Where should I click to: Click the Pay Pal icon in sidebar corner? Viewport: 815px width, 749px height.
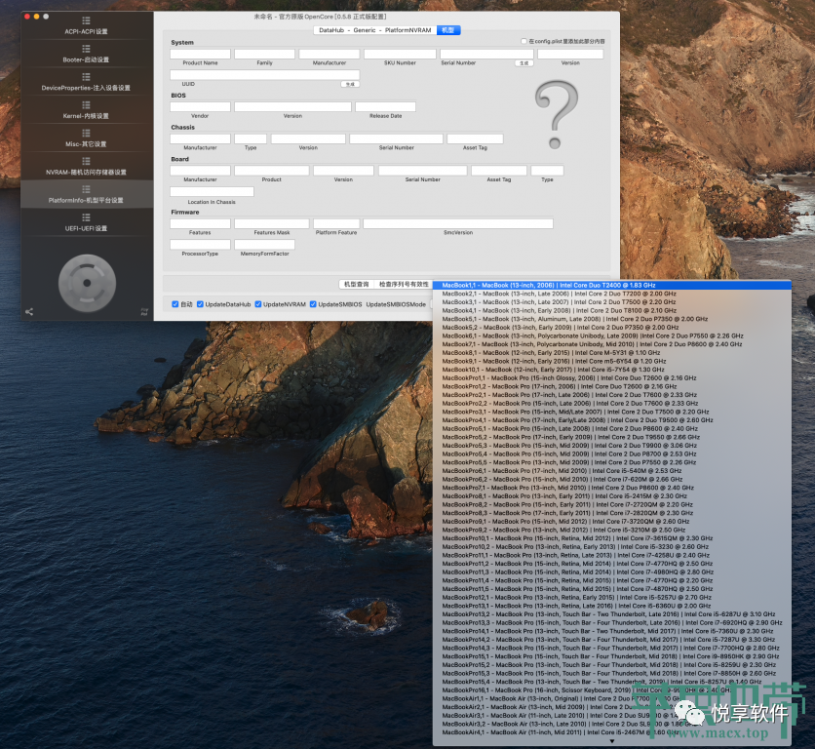coord(144,311)
